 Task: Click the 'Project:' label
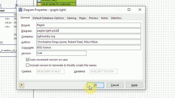click(x=26, y=25)
